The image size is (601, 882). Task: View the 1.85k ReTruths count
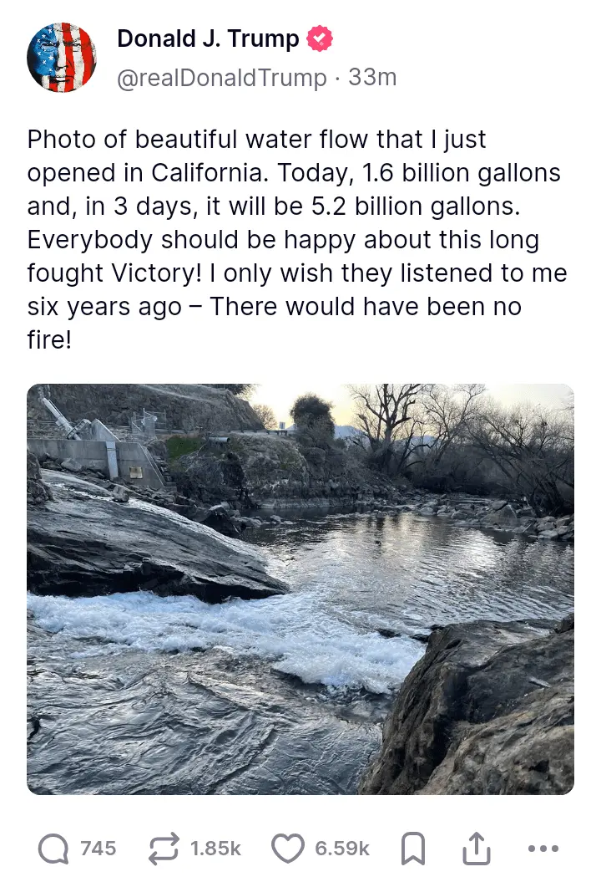click(x=215, y=849)
